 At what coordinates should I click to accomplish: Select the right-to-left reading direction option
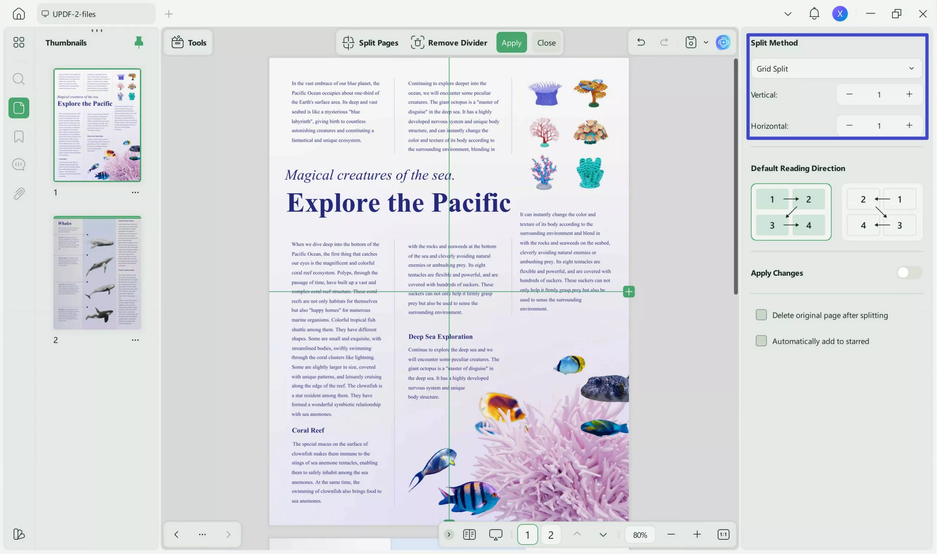pos(881,212)
